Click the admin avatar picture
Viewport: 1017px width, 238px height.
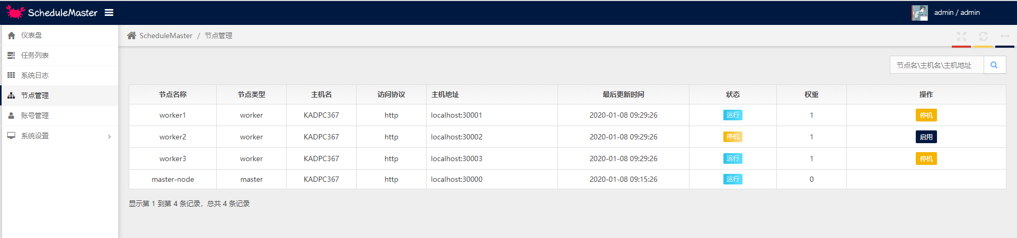click(x=919, y=13)
